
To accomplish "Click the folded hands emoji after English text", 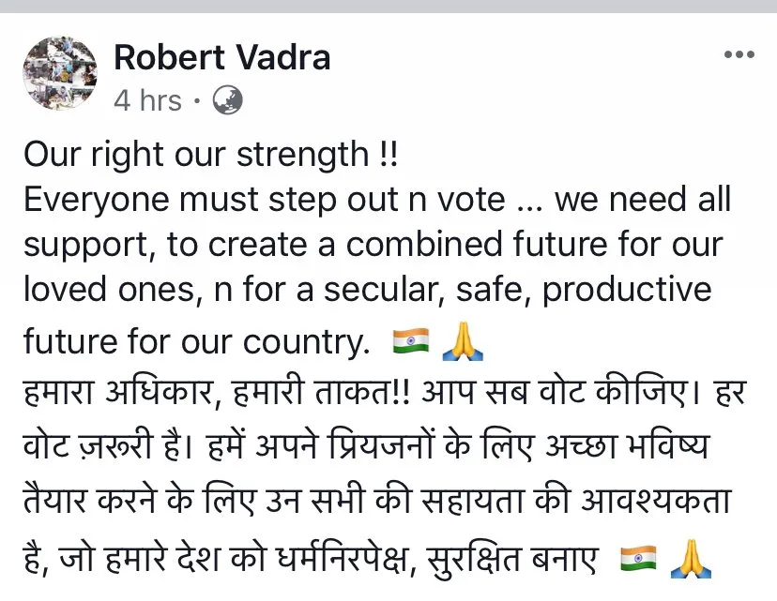I will [463, 341].
